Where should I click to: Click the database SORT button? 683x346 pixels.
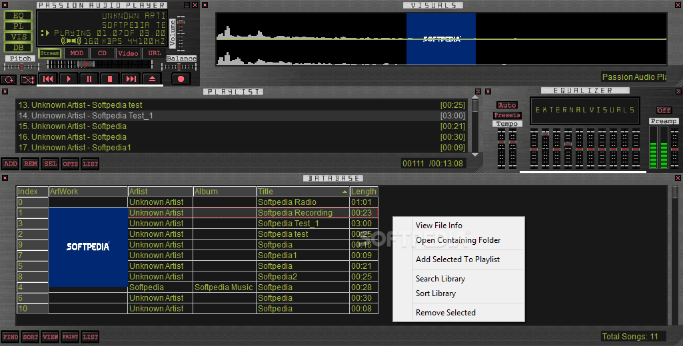[x=31, y=337]
